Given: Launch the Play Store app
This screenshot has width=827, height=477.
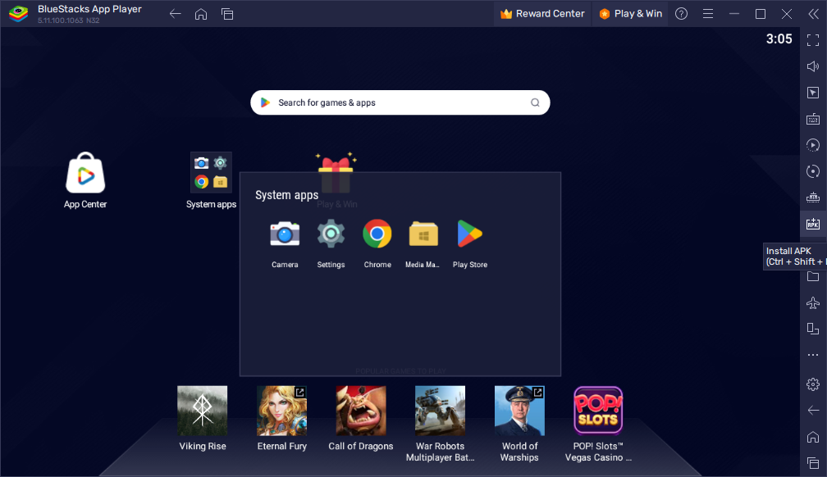Looking at the screenshot, I should click(469, 234).
